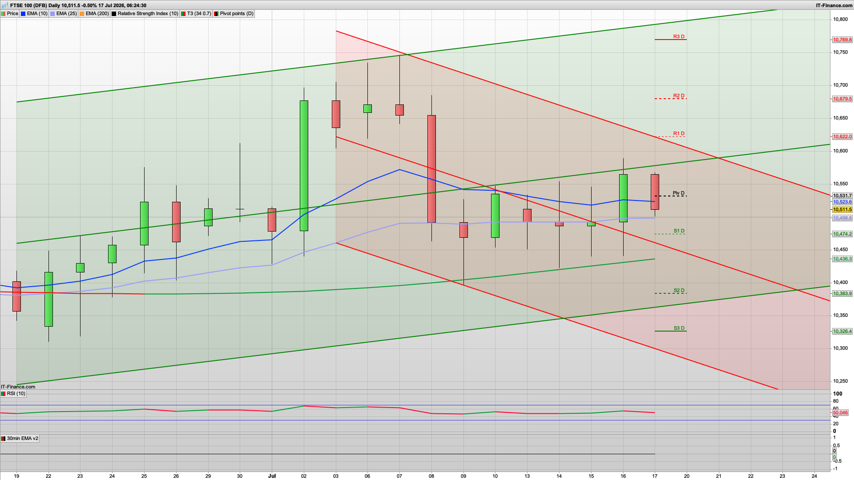854x480 pixels.
Task: Click the 10,498.8 EMA (25) price tag
Action: (842, 218)
